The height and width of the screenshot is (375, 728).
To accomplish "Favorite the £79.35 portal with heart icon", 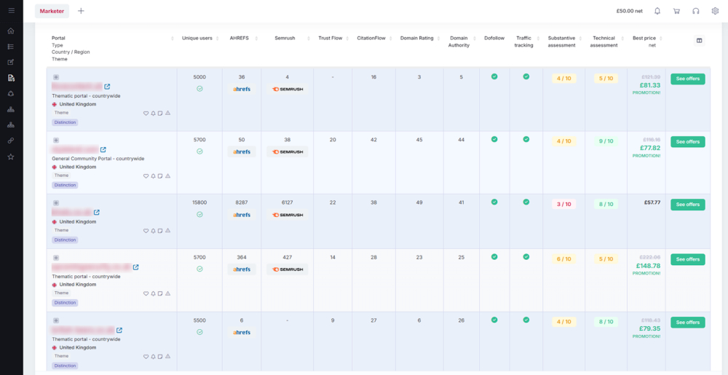I will [146, 357].
